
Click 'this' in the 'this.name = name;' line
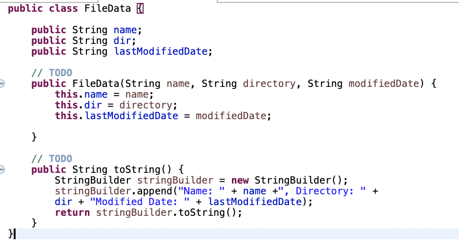click(x=66, y=94)
